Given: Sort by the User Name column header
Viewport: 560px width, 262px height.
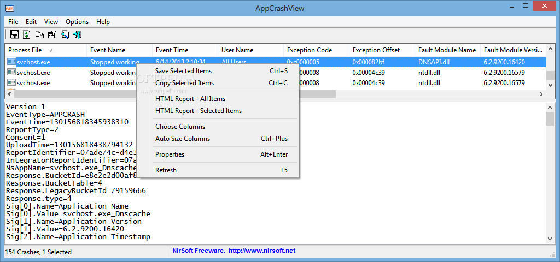Looking at the screenshot, I should click(x=251, y=50).
